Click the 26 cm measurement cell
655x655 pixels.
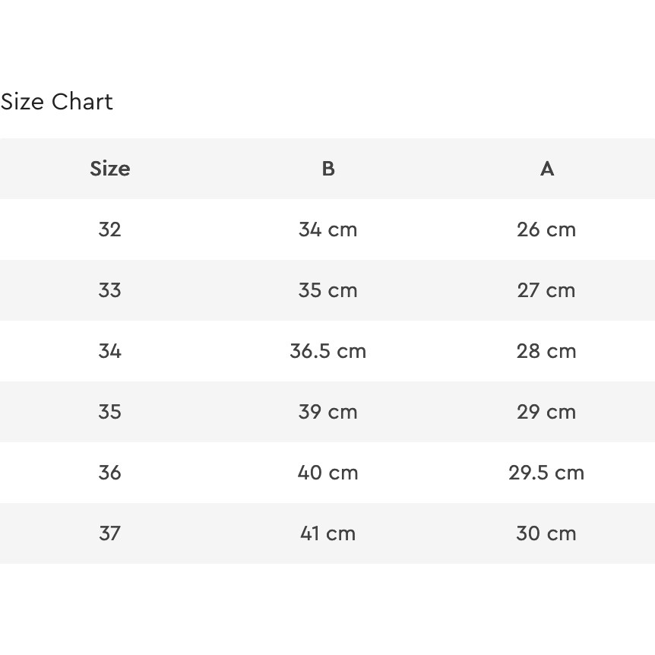click(x=546, y=229)
